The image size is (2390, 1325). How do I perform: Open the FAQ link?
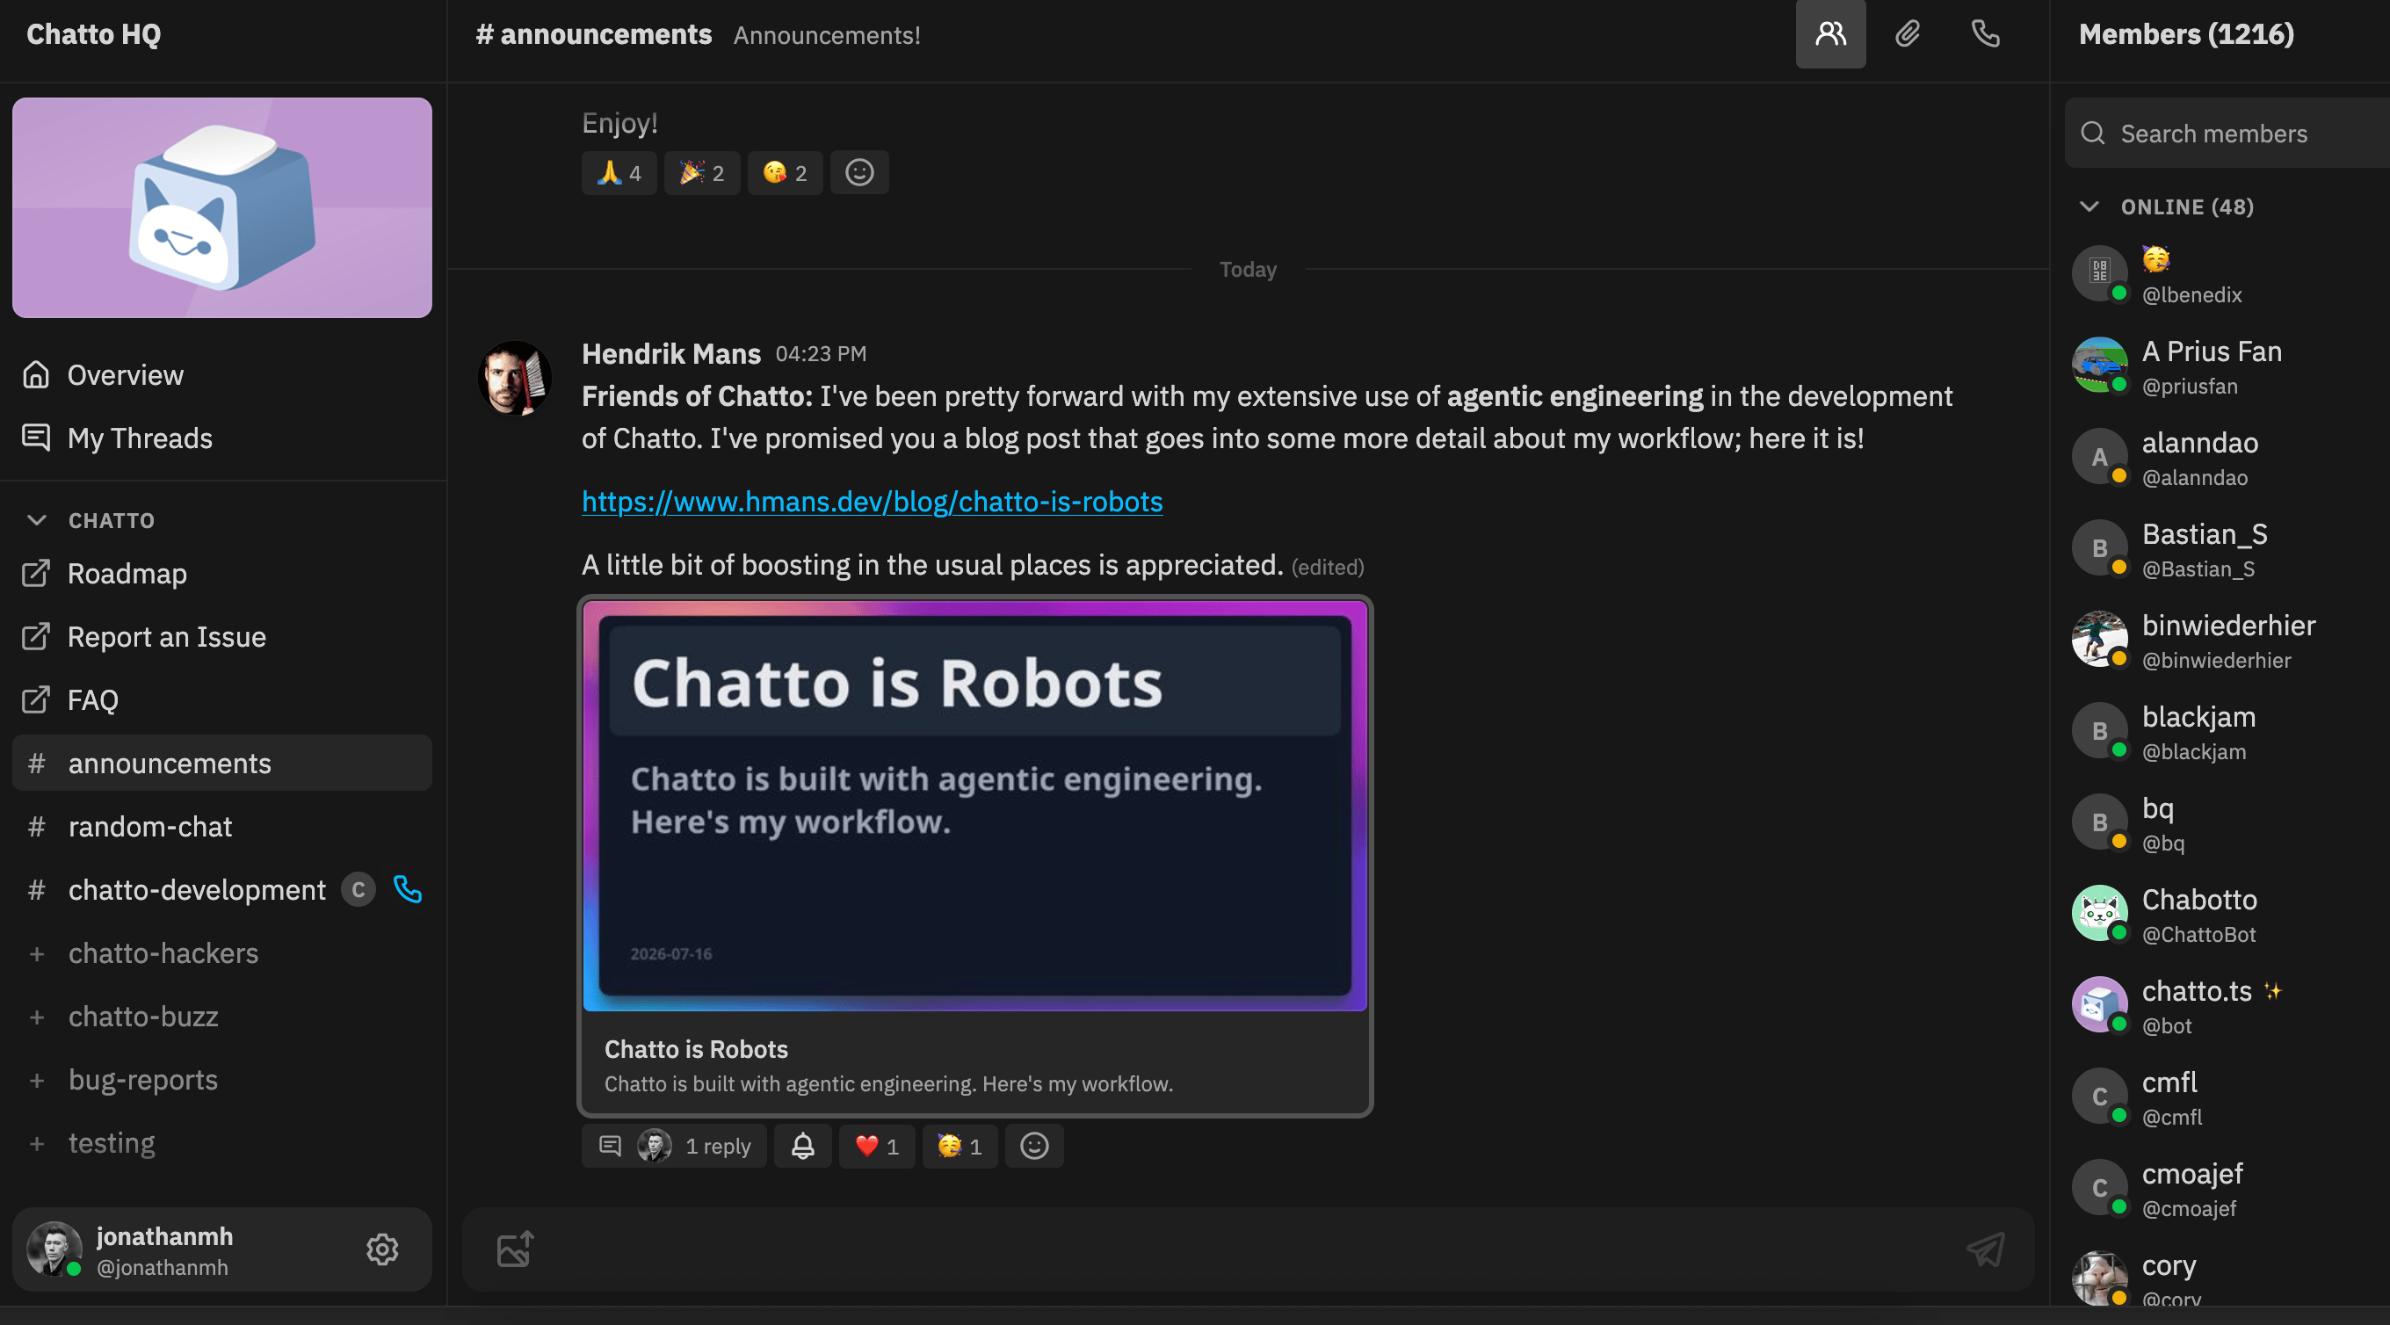[222, 699]
